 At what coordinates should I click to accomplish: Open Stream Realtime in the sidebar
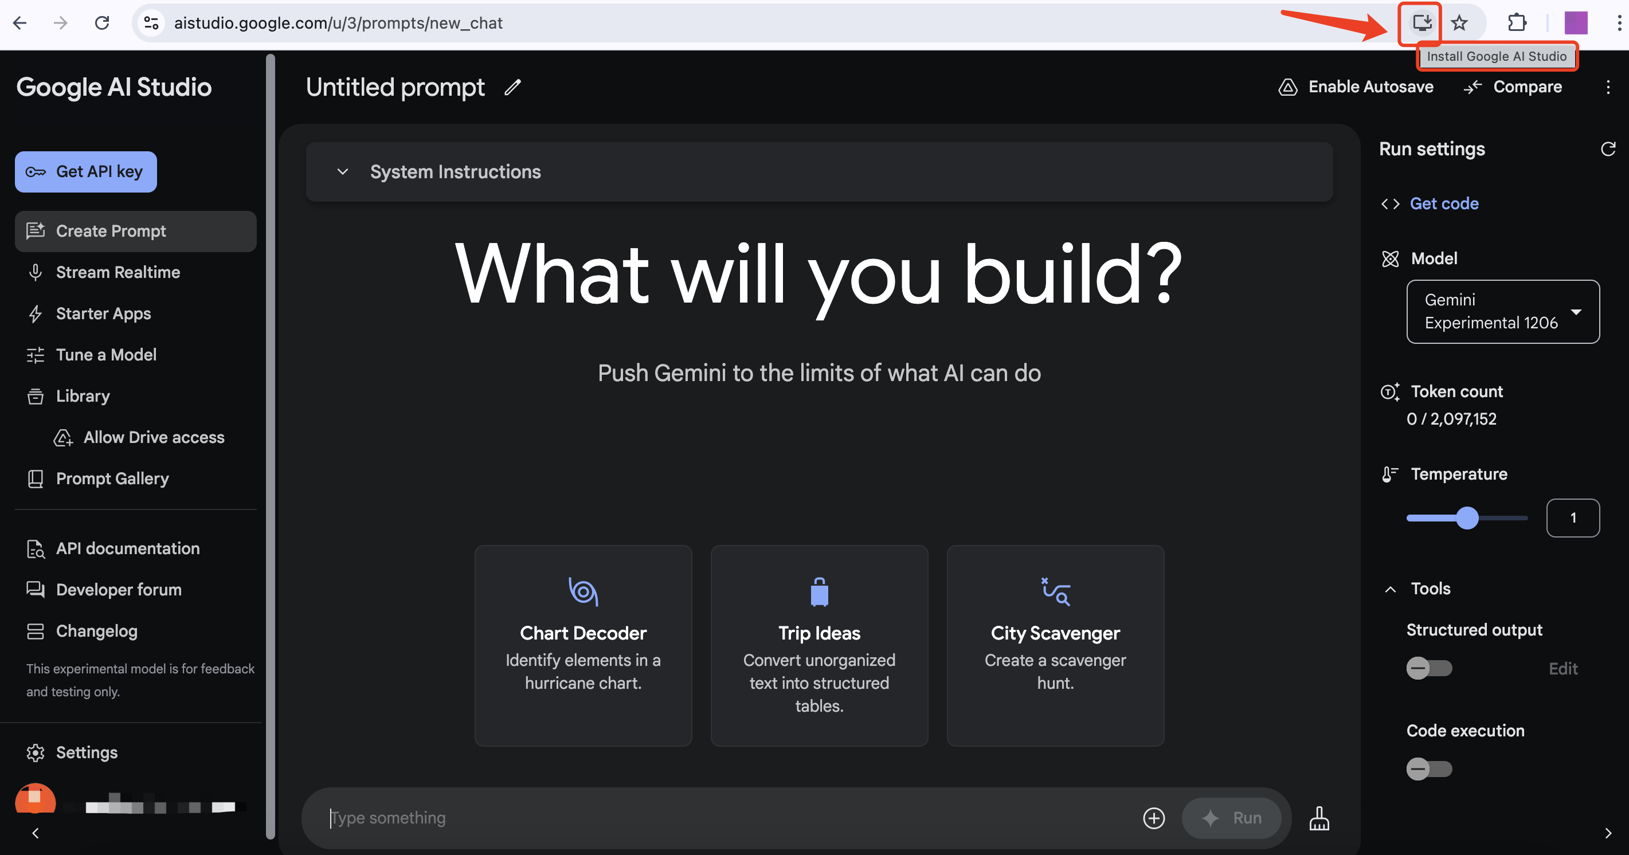coord(118,273)
